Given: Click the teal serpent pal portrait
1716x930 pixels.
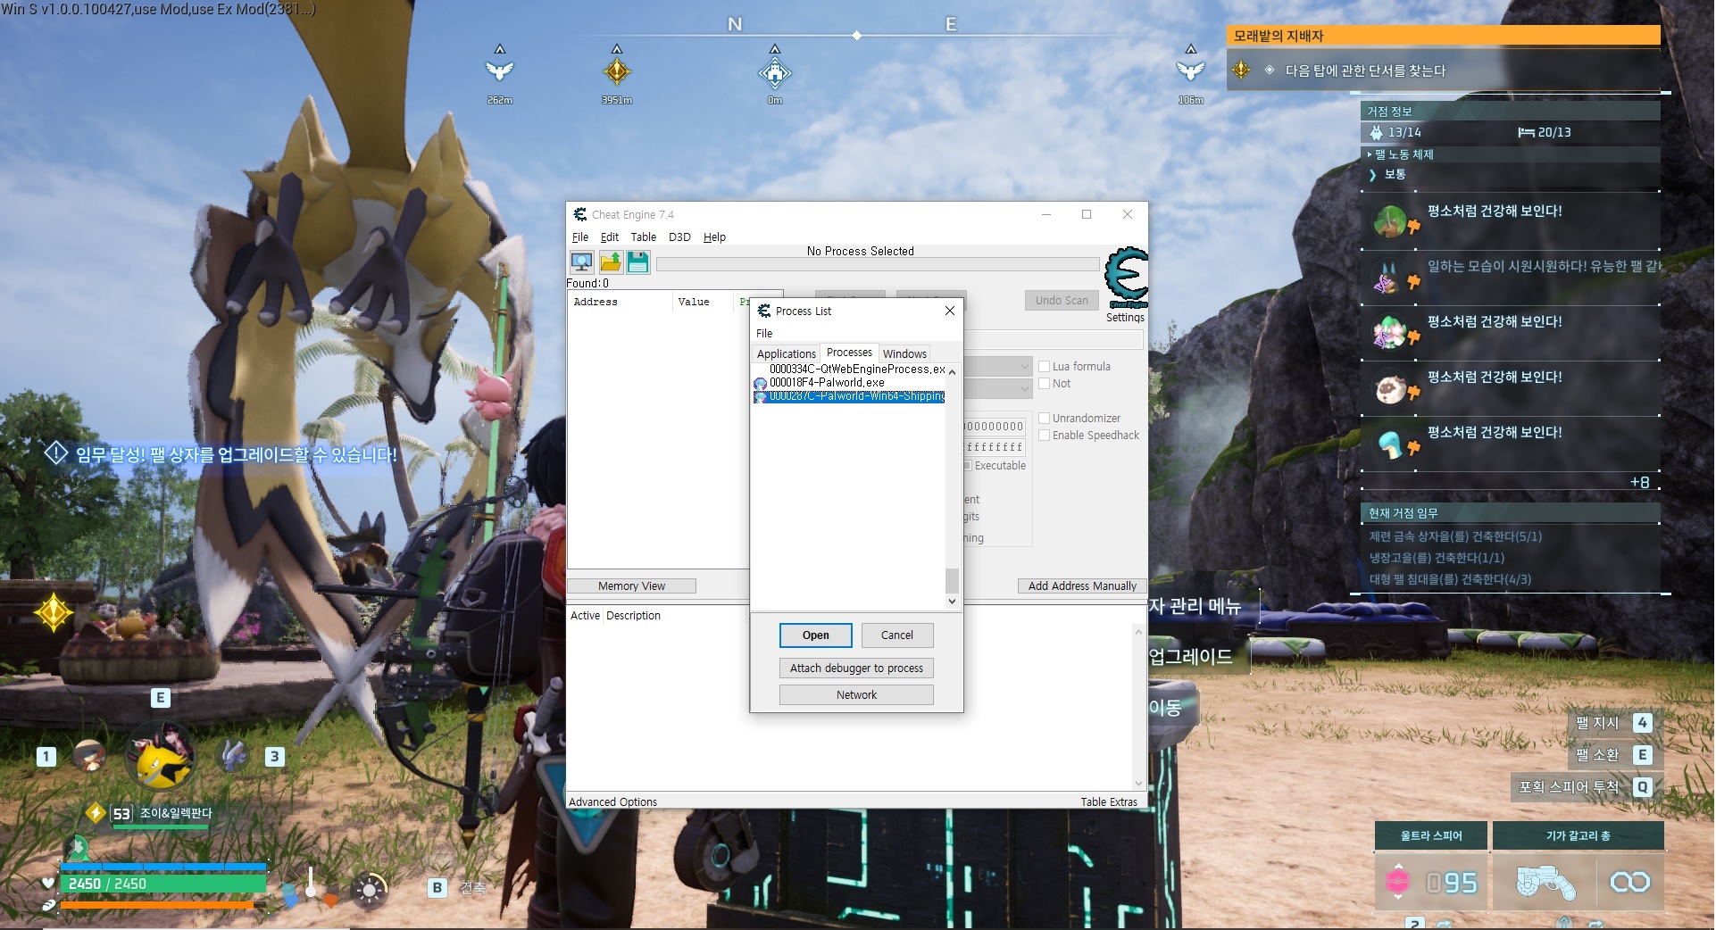Looking at the screenshot, I should (1389, 444).
